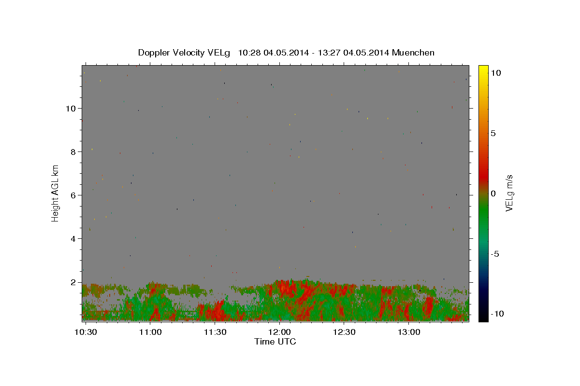Click the 11:00 time tick label
The image size is (580, 386).
(x=150, y=332)
